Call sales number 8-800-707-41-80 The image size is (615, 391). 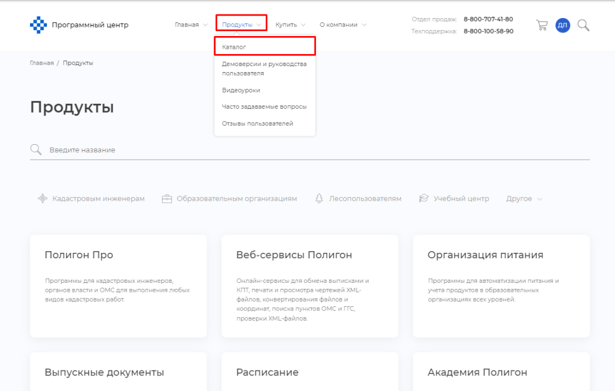[488, 19]
